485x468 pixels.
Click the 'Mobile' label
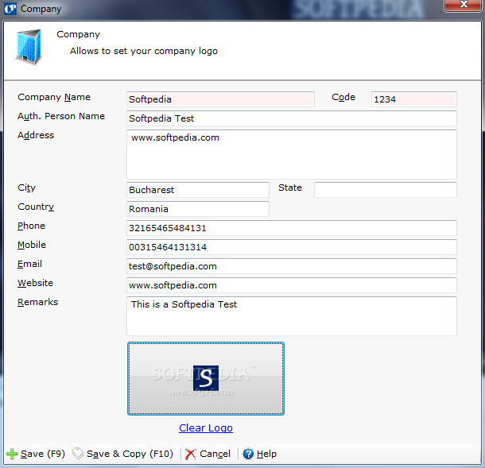click(32, 245)
